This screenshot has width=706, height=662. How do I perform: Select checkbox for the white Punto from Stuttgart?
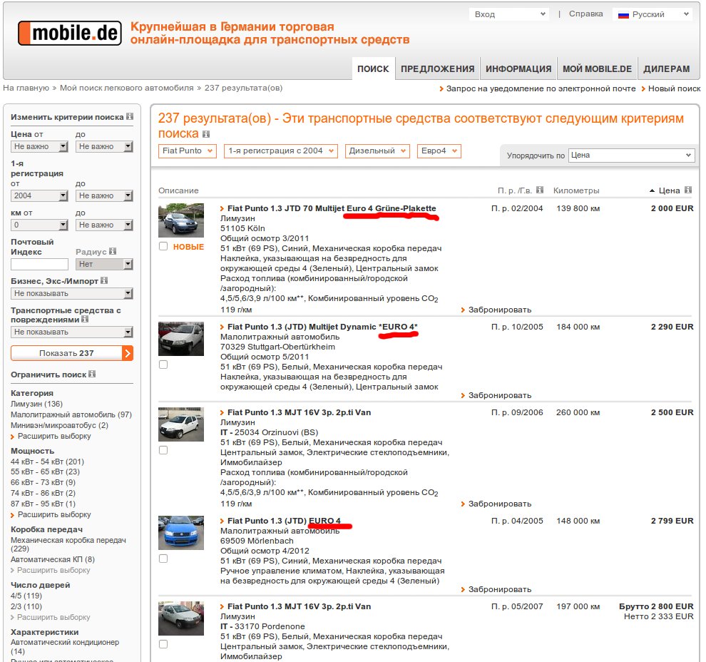tap(163, 365)
